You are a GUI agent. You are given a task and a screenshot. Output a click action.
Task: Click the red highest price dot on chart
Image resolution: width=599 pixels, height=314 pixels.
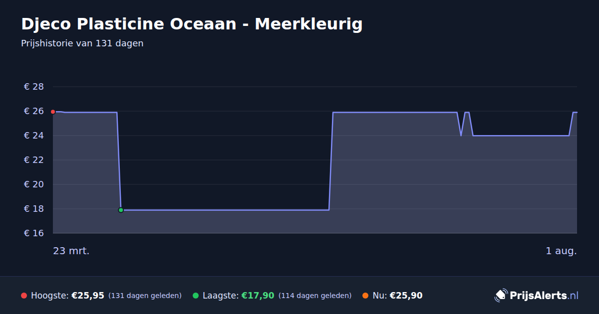coord(53,112)
